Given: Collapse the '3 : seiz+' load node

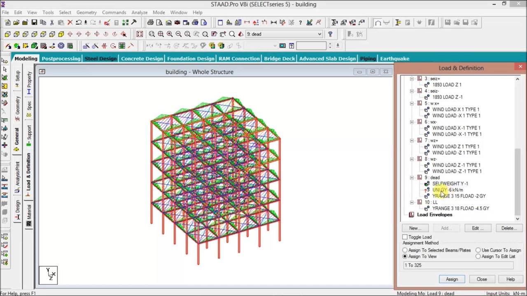Looking at the screenshot, I should coord(412,79).
